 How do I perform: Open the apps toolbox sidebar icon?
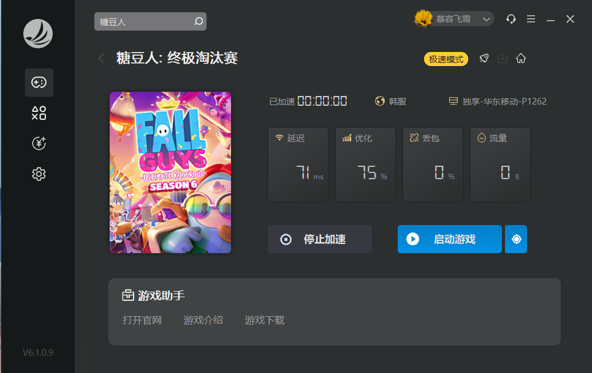(x=39, y=113)
